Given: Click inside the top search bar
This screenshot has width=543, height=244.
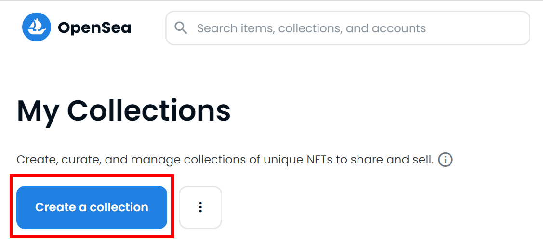Looking at the screenshot, I should coord(348,28).
